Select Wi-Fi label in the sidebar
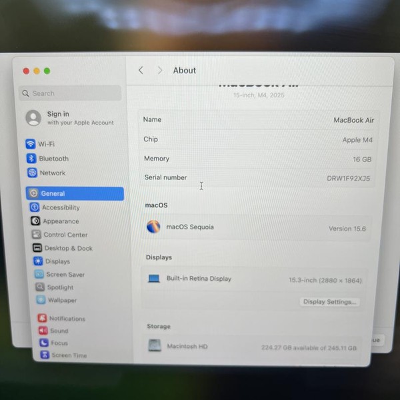This screenshot has width=400, height=400. 47,144
